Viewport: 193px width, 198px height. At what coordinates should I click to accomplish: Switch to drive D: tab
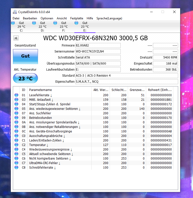click(x=42, y=27)
